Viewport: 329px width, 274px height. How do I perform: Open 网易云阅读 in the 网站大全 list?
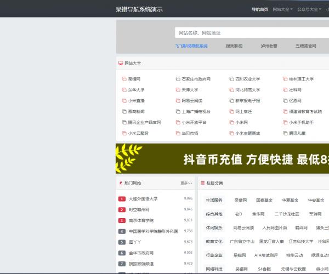[x=192, y=101]
